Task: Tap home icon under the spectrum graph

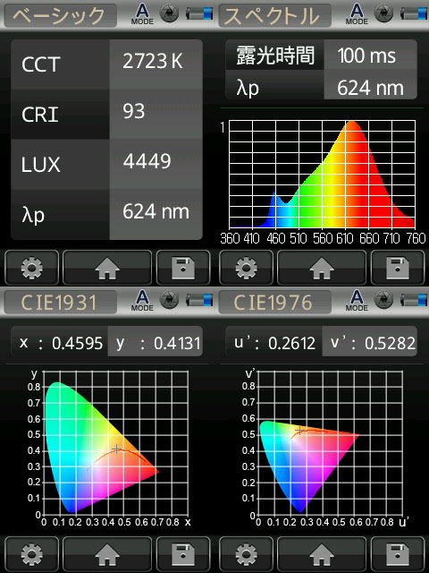Action: [x=322, y=268]
